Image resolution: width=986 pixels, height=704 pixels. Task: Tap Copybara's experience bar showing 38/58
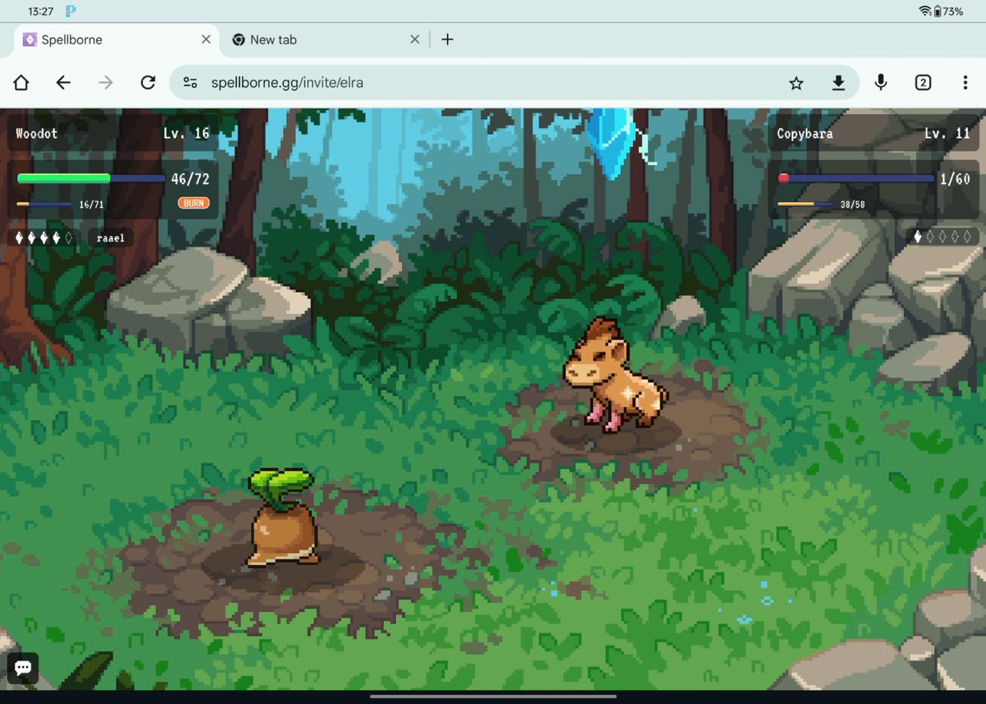(x=805, y=204)
